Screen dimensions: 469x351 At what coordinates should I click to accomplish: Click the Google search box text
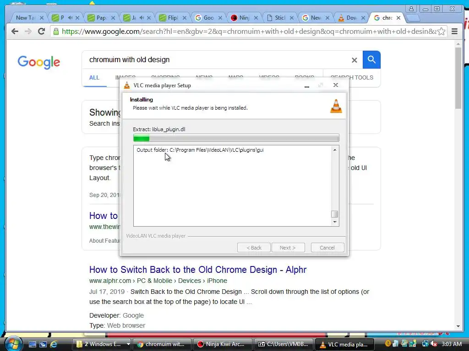(x=129, y=60)
